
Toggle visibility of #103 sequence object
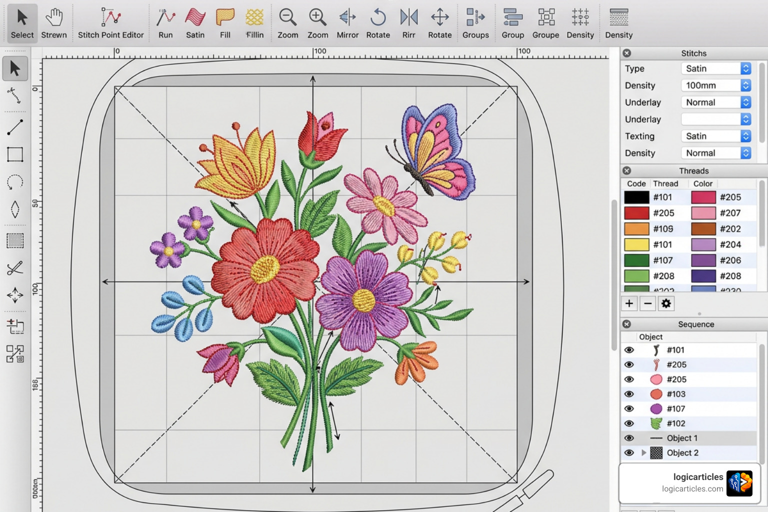(x=629, y=394)
